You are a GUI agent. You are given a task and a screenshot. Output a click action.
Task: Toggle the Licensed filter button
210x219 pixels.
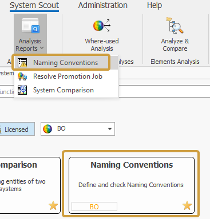click(x=17, y=129)
